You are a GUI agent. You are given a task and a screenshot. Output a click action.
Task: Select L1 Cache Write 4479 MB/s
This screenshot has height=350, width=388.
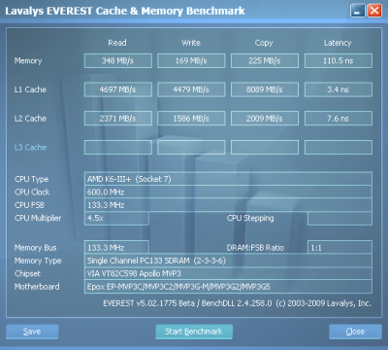191,89
